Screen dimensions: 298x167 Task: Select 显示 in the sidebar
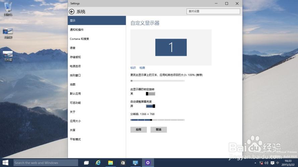tap(97, 20)
